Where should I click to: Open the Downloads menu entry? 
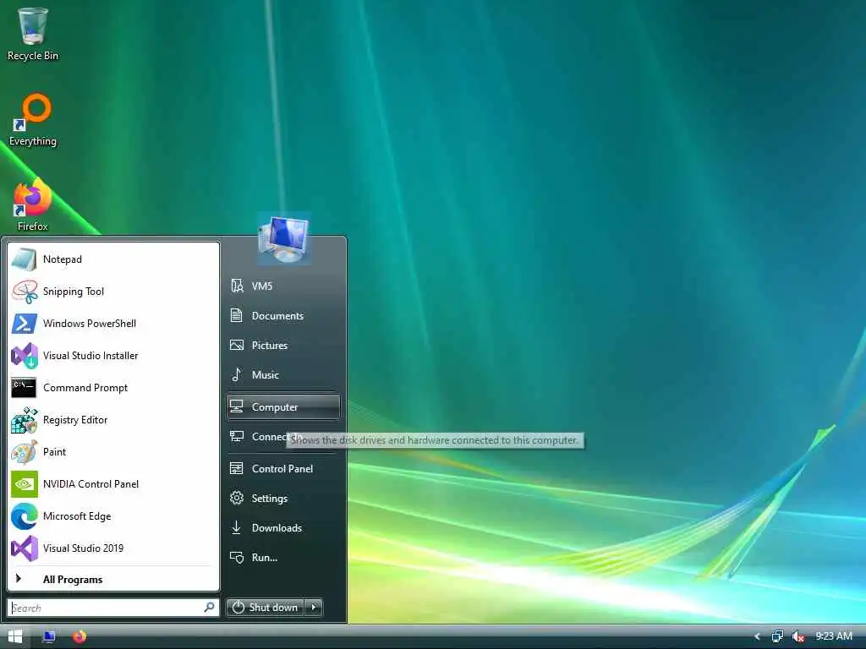[x=283, y=527]
